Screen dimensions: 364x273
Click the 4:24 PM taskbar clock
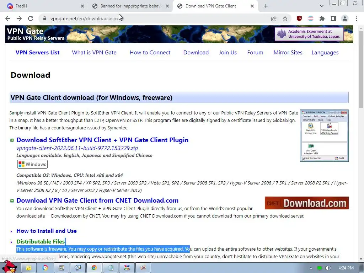coord(346,268)
